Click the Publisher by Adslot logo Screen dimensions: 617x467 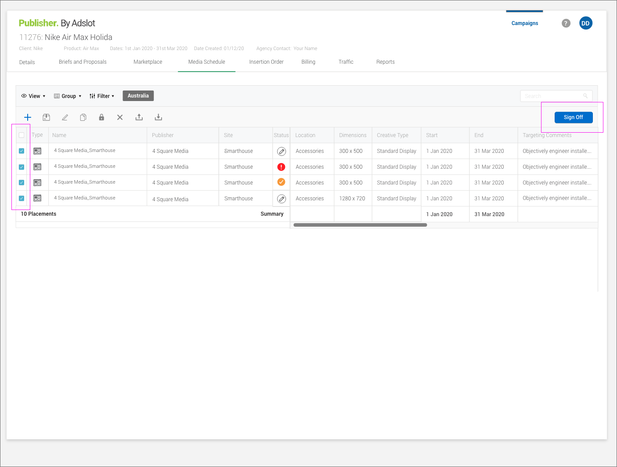point(57,23)
